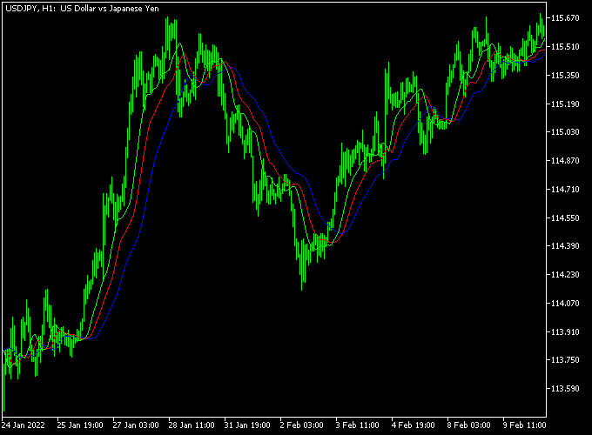Click the 113.590 price at scale bottom
The width and height of the screenshot is (592, 435).
566,389
